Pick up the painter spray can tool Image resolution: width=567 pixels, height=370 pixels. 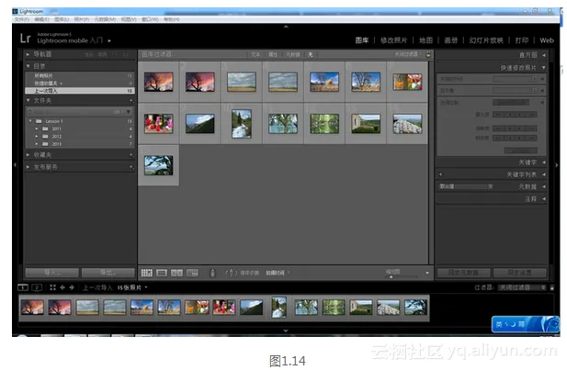point(212,274)
